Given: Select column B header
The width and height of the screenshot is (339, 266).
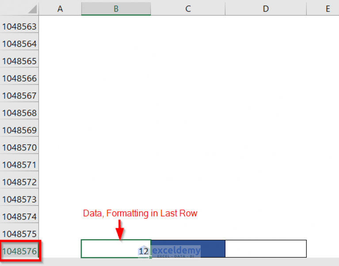Looking at the screenshot, I should click(116, 9).
